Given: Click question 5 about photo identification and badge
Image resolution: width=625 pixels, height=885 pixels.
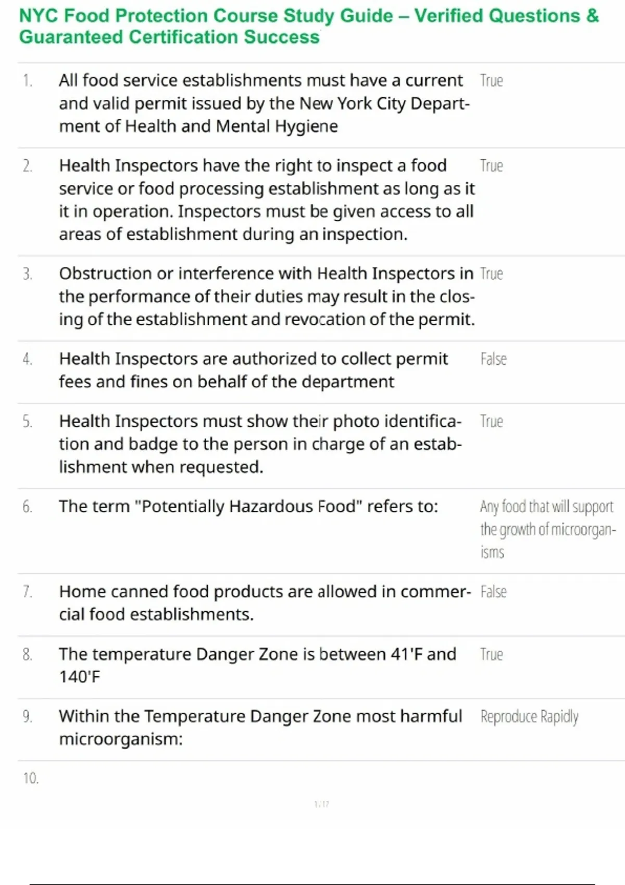Looking at the screenshot, I should pyautogui.click(x=260, y=444).
